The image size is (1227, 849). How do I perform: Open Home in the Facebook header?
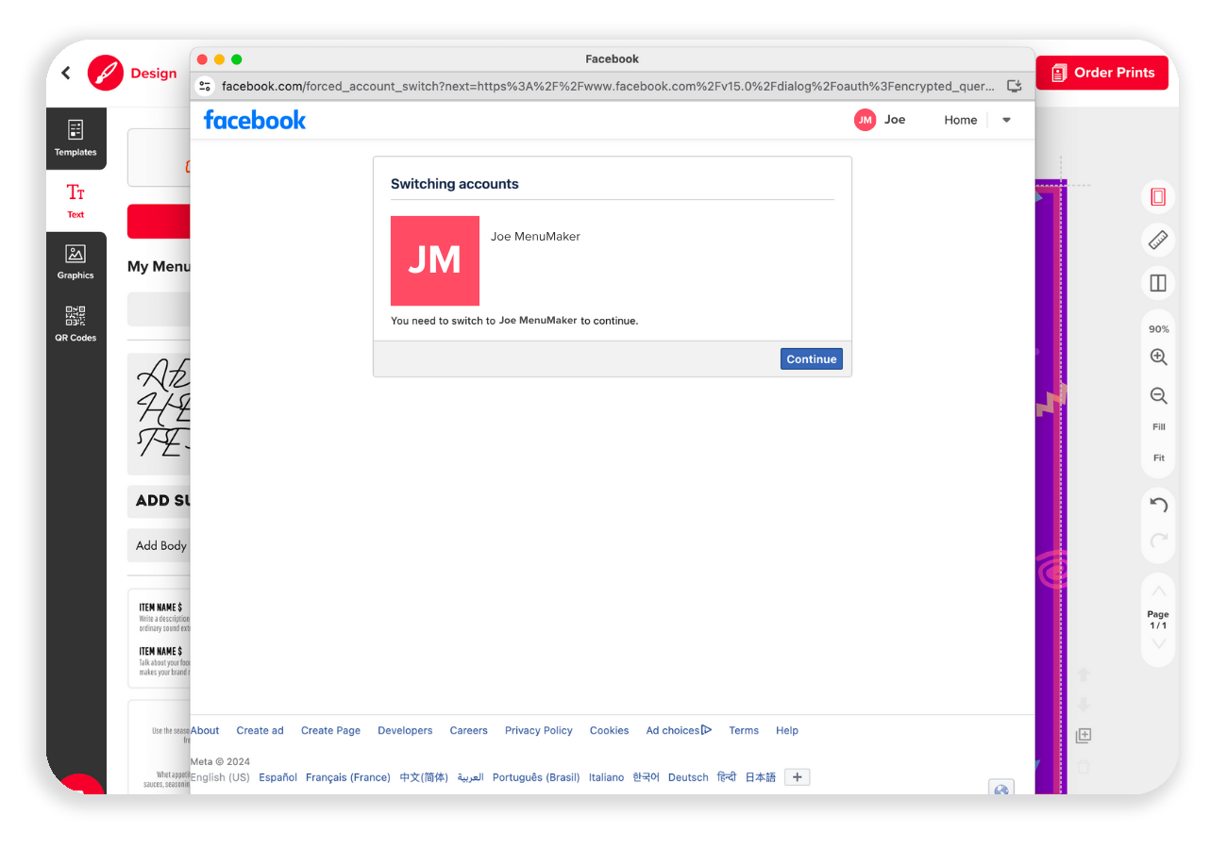(x=961, y=120)
